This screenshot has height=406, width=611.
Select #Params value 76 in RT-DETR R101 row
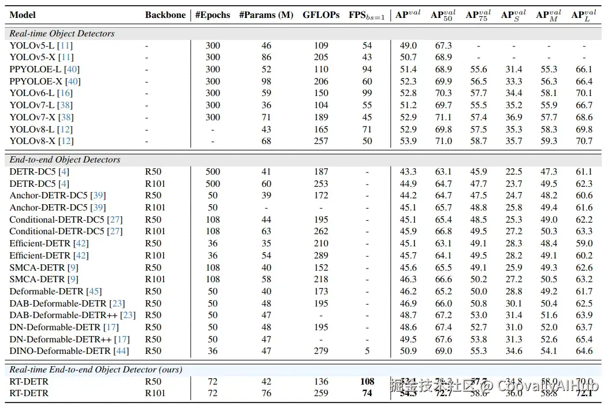[x=266, y=393]
